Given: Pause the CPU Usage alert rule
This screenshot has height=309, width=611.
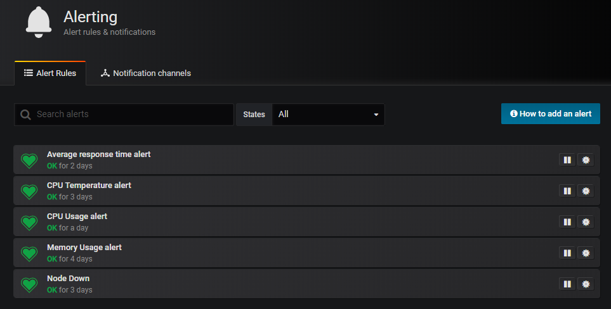Looking at the screenshot, I should (567, 222).
